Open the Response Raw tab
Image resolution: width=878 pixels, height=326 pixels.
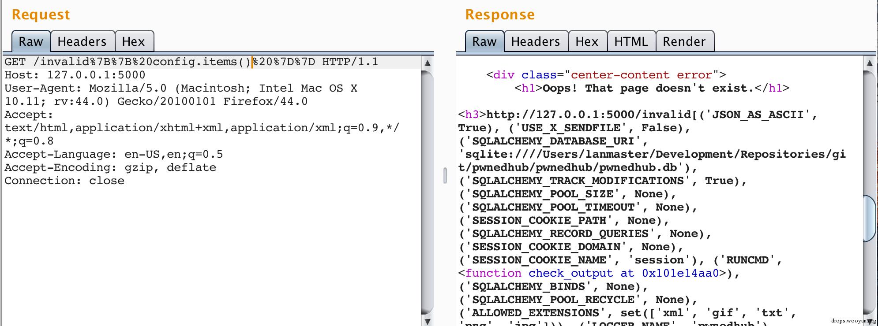484,41
